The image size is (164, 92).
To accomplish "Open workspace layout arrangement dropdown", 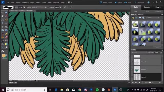I will [70, 2].
